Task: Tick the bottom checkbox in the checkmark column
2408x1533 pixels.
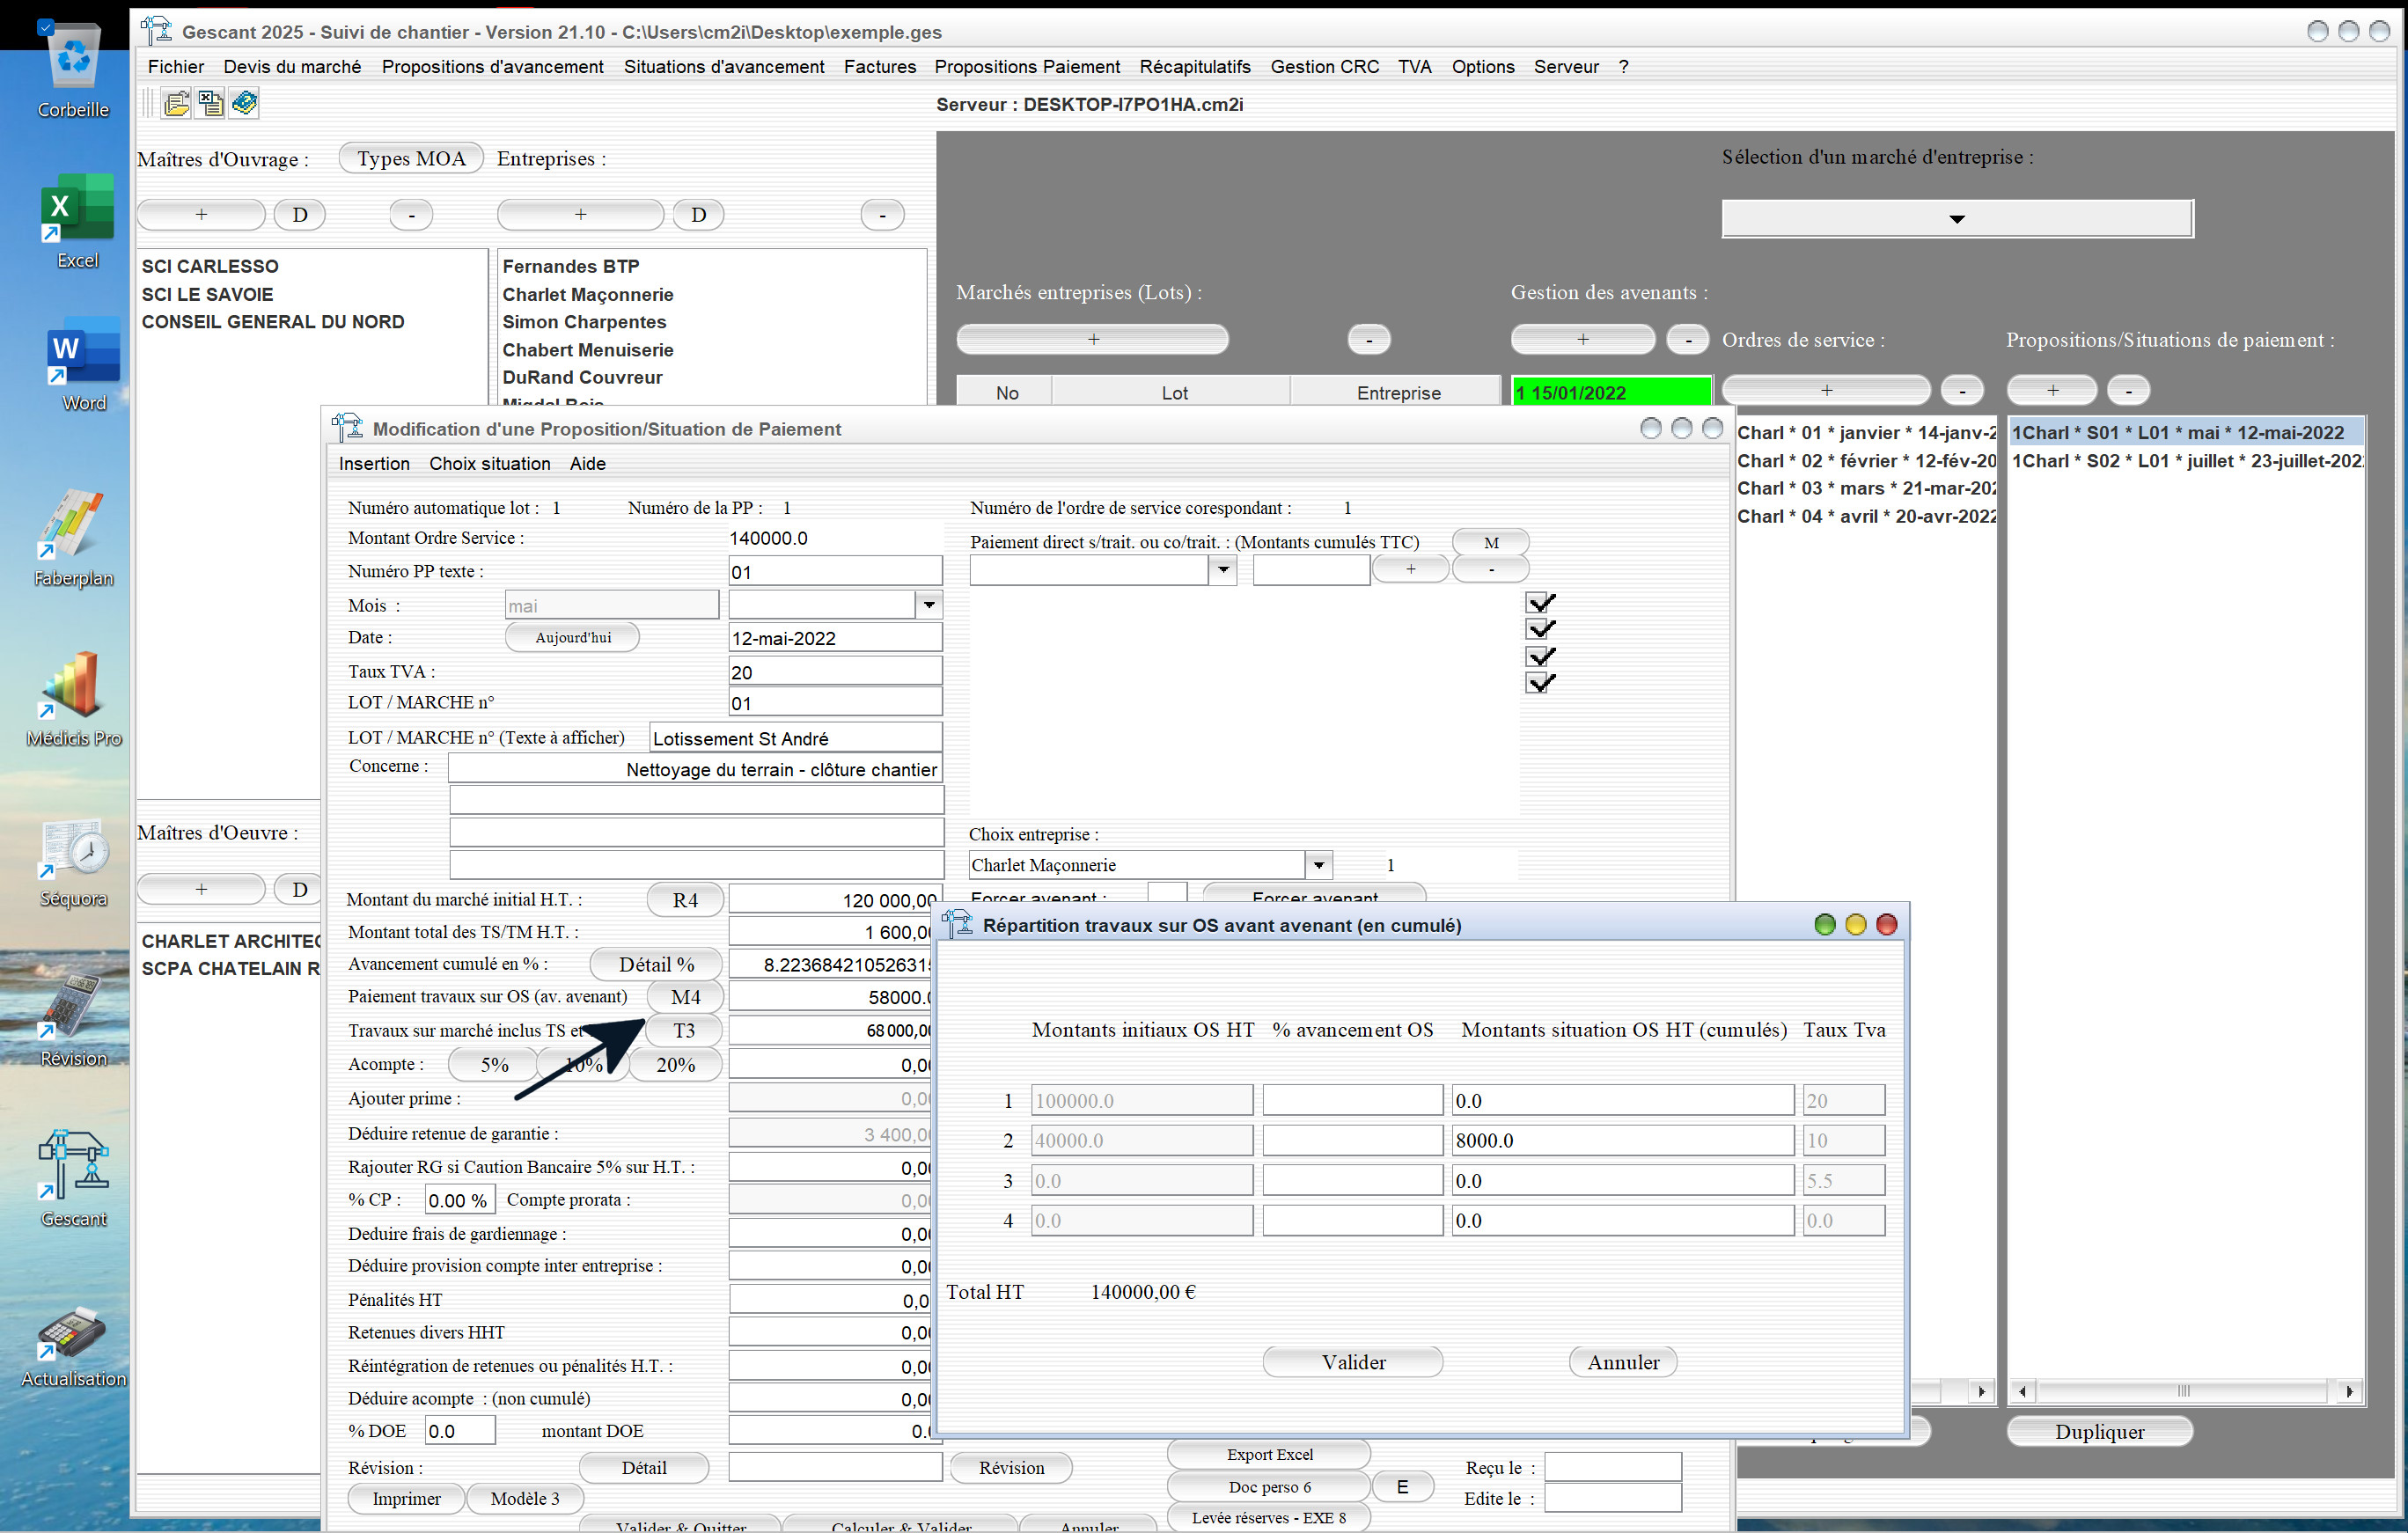Action: 1540,683
